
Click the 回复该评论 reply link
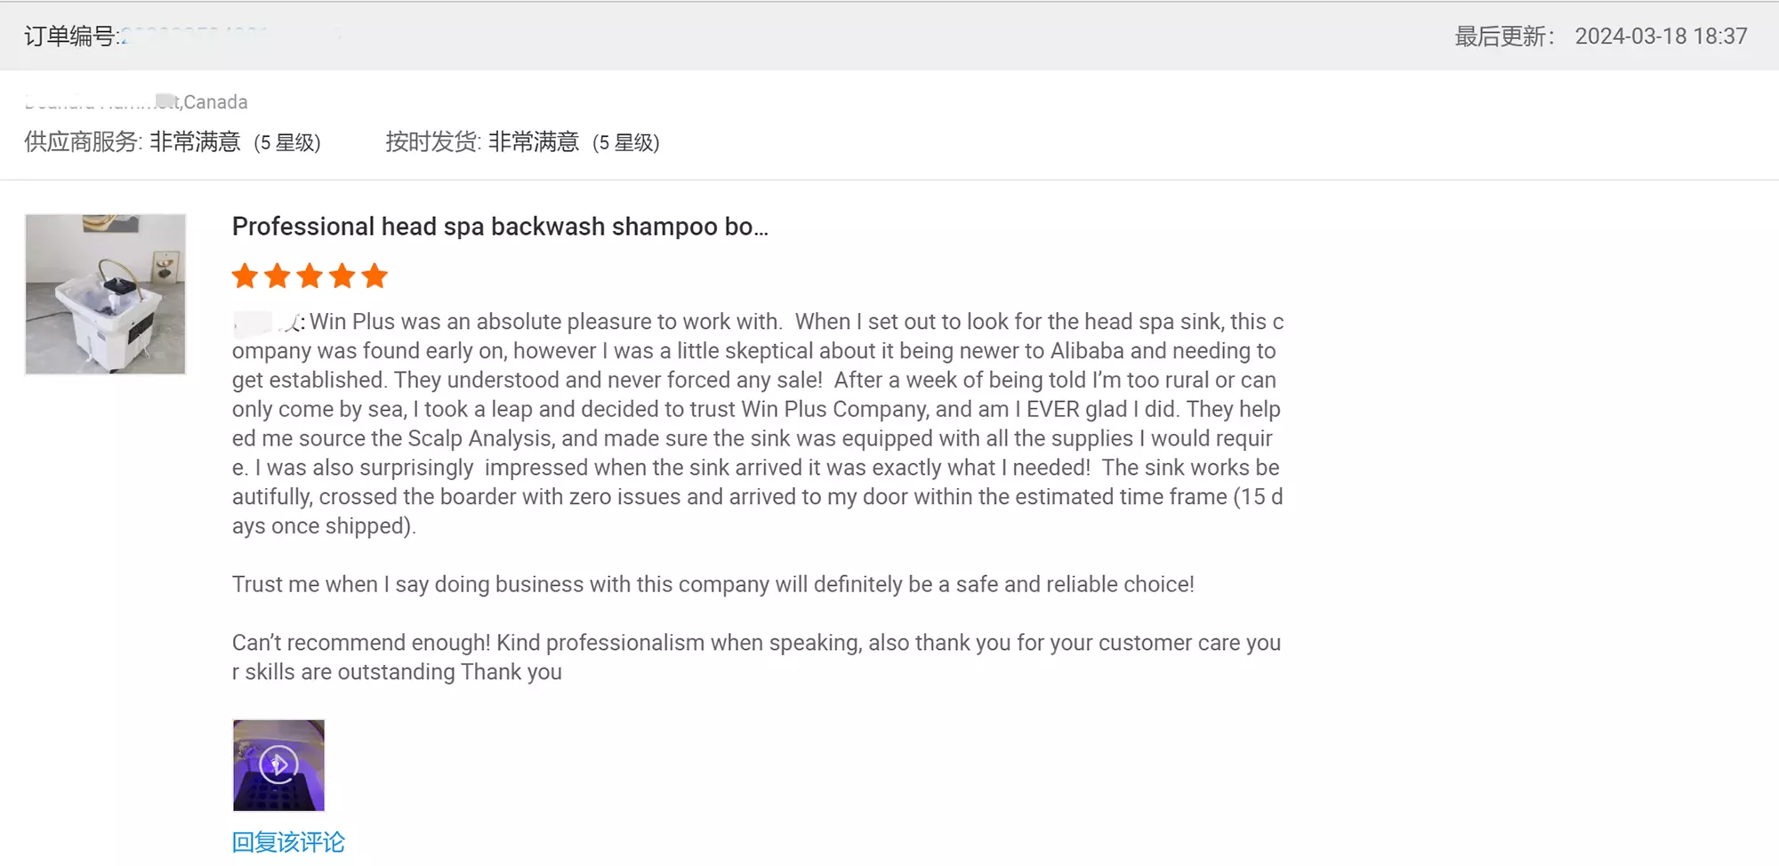(x=288, y=842)
